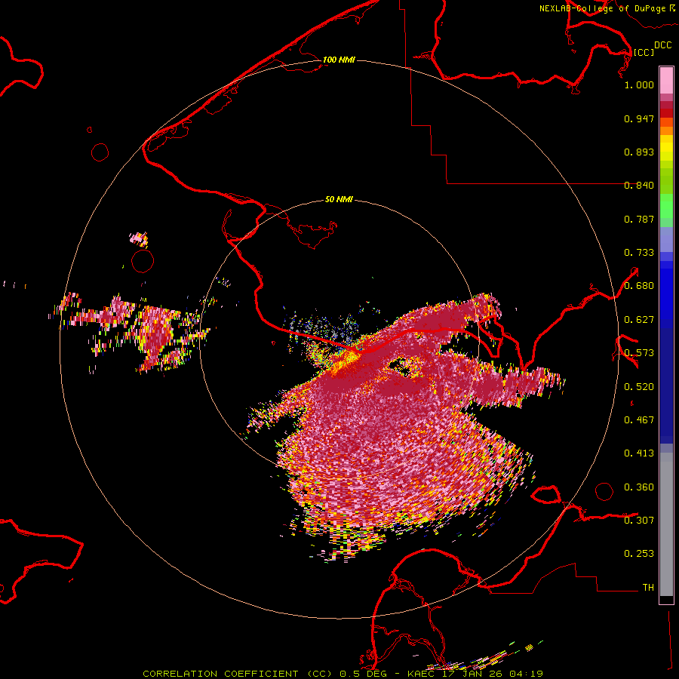Click the 0.360 color scale value

(639, 487)
